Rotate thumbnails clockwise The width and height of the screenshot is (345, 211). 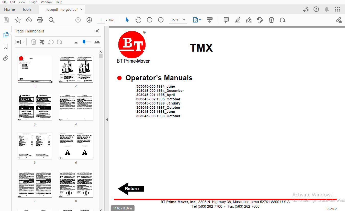(60, 42)
